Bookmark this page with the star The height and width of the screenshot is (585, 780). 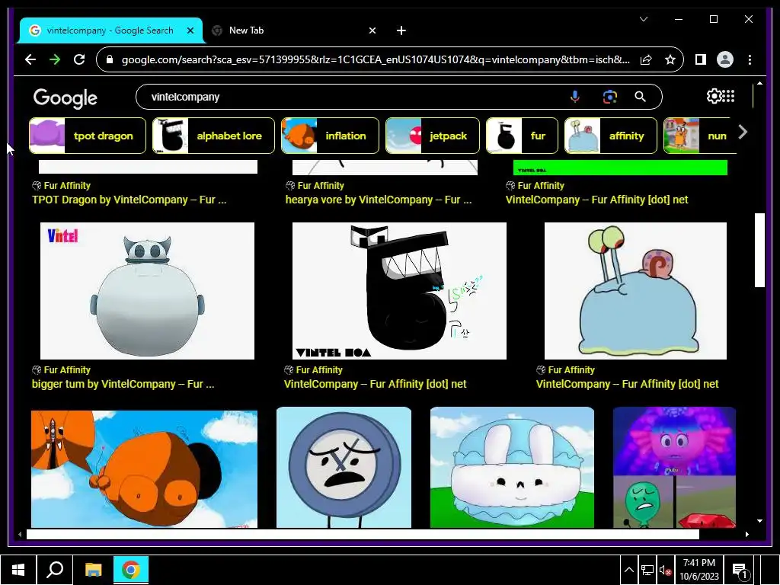point(670,59)
